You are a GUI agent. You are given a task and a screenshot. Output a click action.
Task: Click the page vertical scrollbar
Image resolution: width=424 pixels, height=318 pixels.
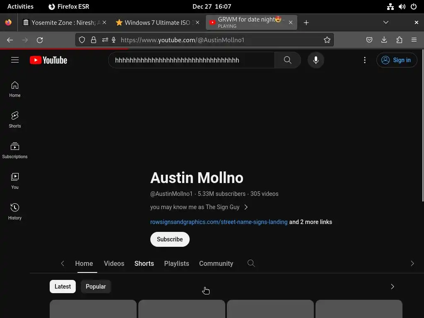pos(423,125)
